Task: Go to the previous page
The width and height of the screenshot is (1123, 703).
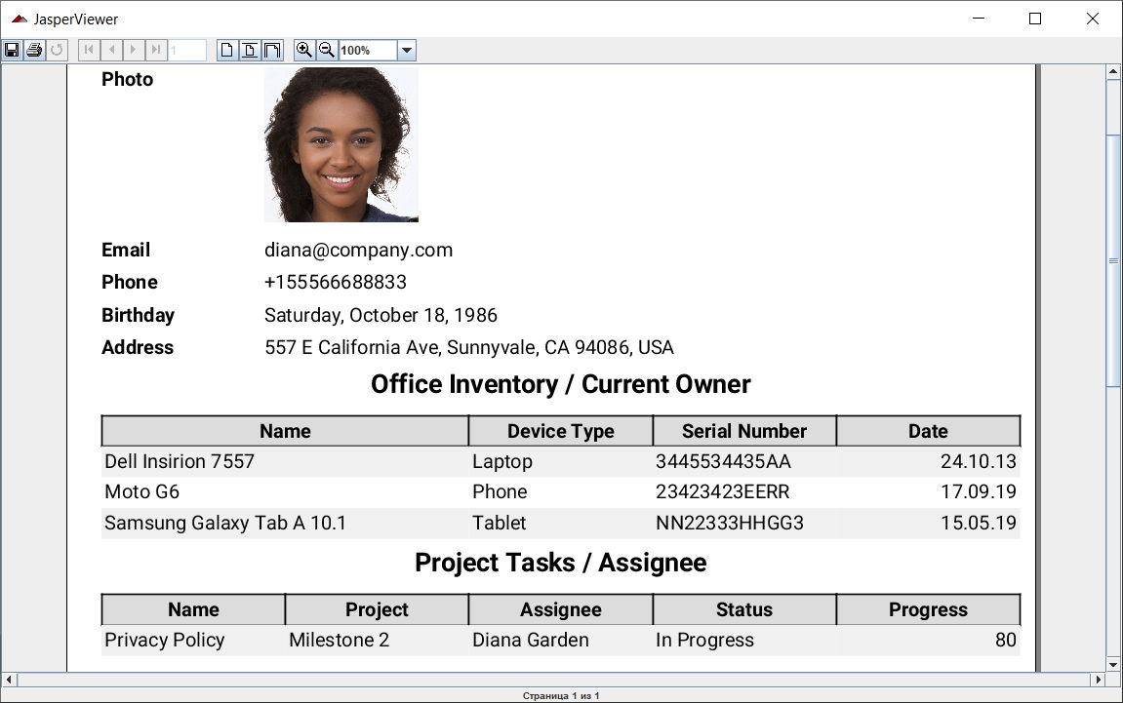Action: pos(110,50)
